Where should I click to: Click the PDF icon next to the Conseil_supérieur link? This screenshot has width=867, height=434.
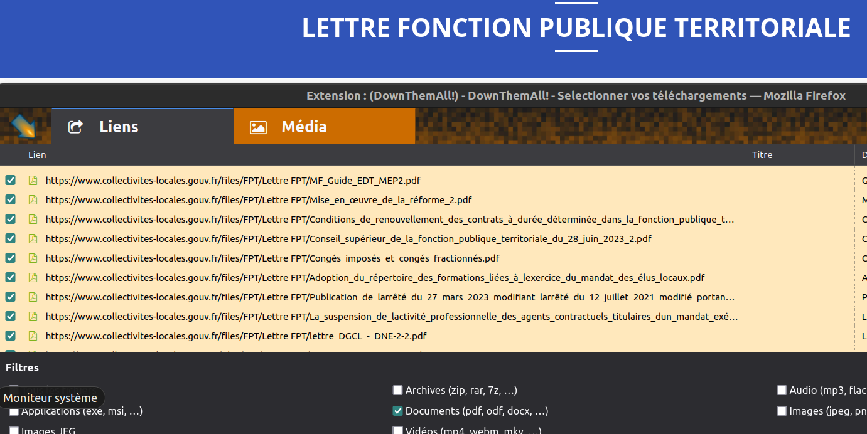(x=33, y=238)
